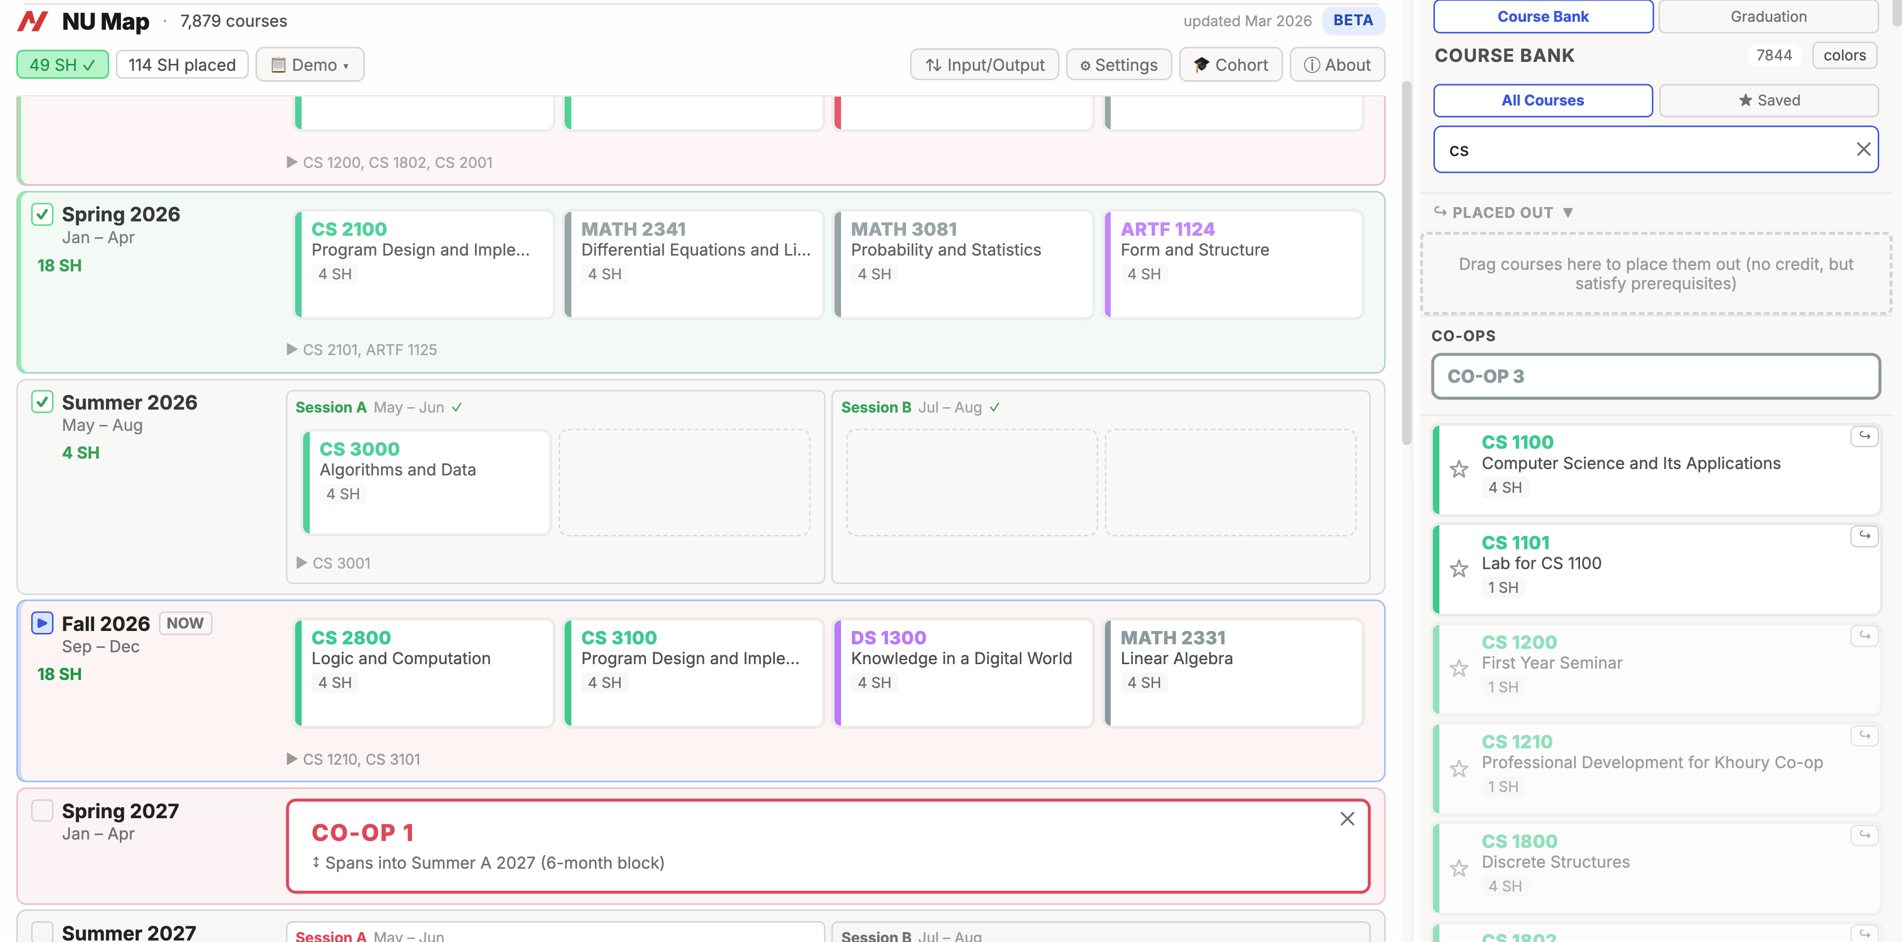Toggle Fall 2026 current term marker
1902x942 pixels.
pos(42,623)
